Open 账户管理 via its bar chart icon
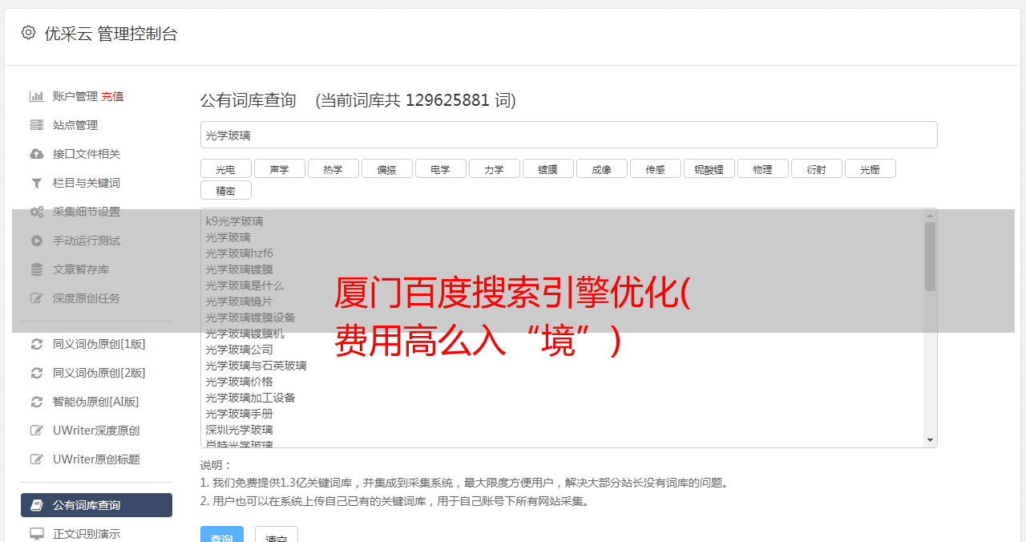 37,96
